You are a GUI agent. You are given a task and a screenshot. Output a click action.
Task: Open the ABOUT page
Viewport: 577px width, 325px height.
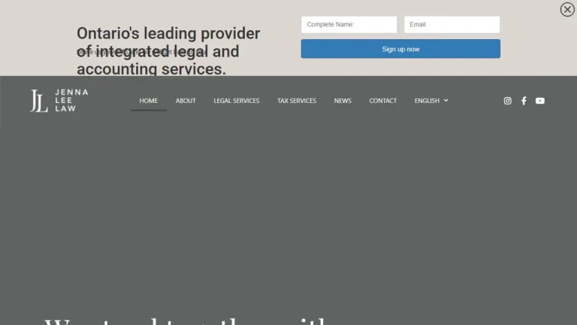[x=186, y=101]
